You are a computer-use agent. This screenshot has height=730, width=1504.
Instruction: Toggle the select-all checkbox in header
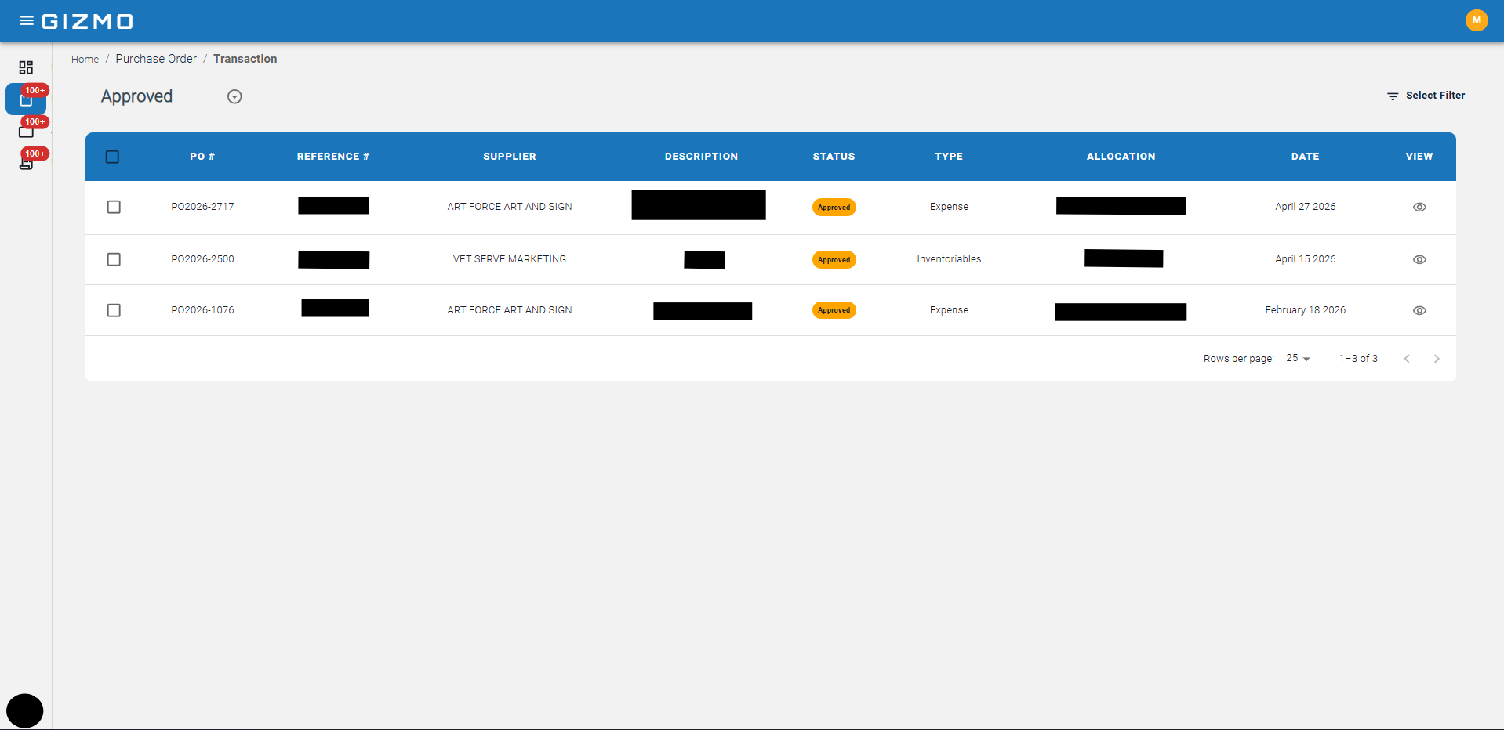point(113,157)
